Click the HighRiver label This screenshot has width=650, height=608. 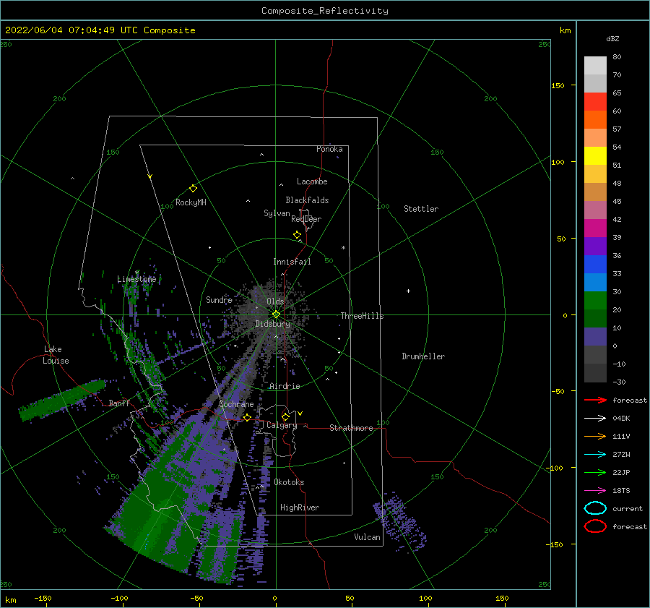pos(300,508)
